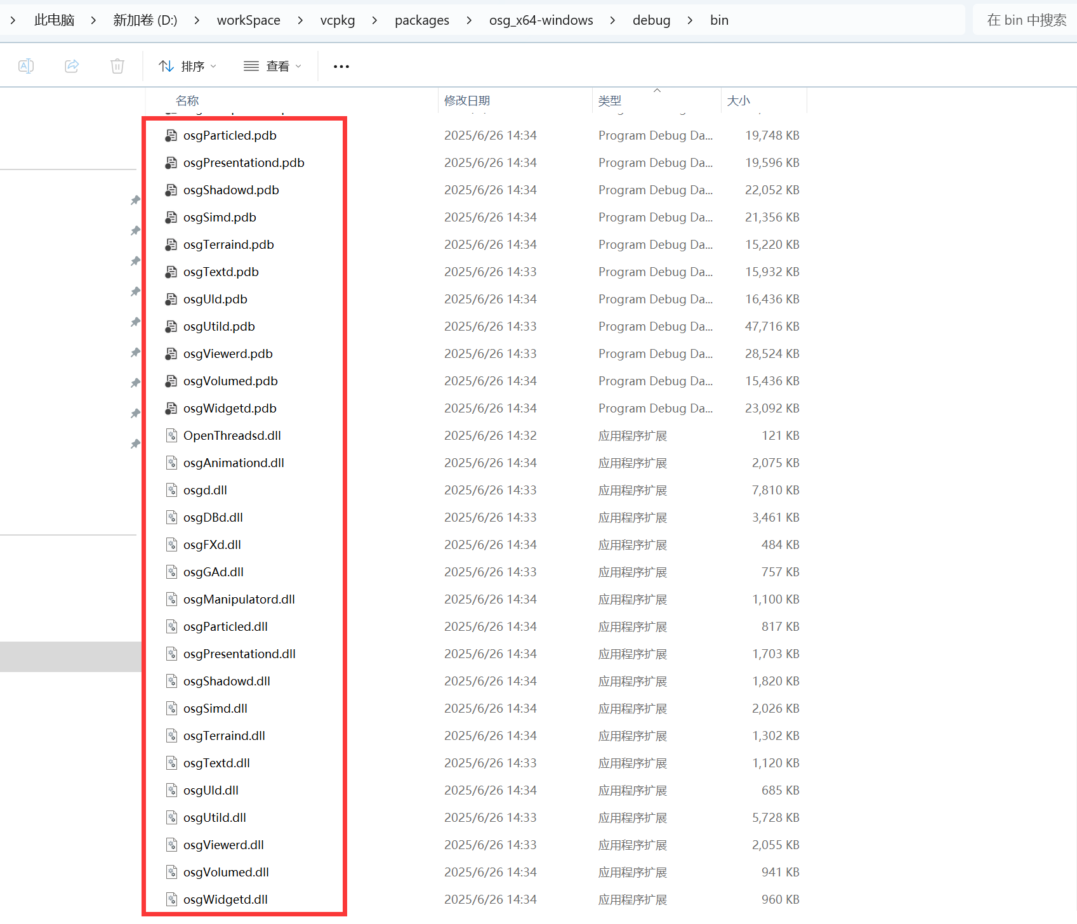The image size is (1077, 924).
Task: Click the 121 KB size value
Action: (780, 435)
